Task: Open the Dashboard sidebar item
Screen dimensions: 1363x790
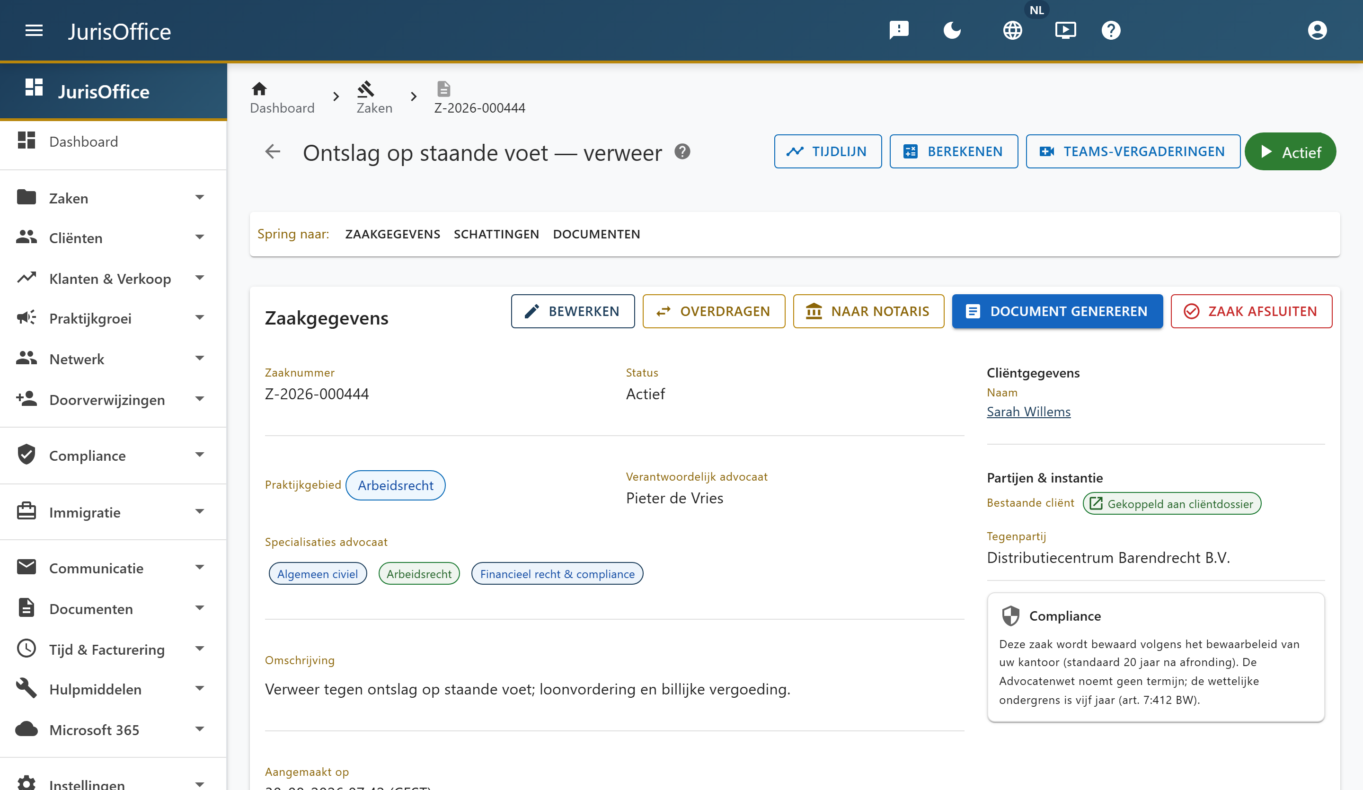Action: tap(114, 141)
